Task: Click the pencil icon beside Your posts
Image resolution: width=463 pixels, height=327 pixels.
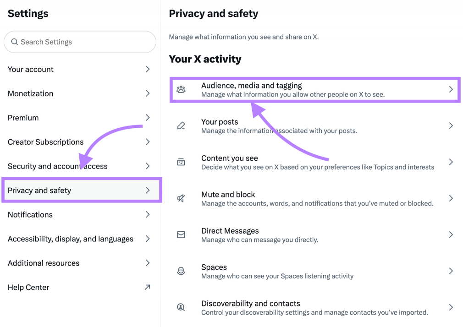Action: click(x=181, y=125)
